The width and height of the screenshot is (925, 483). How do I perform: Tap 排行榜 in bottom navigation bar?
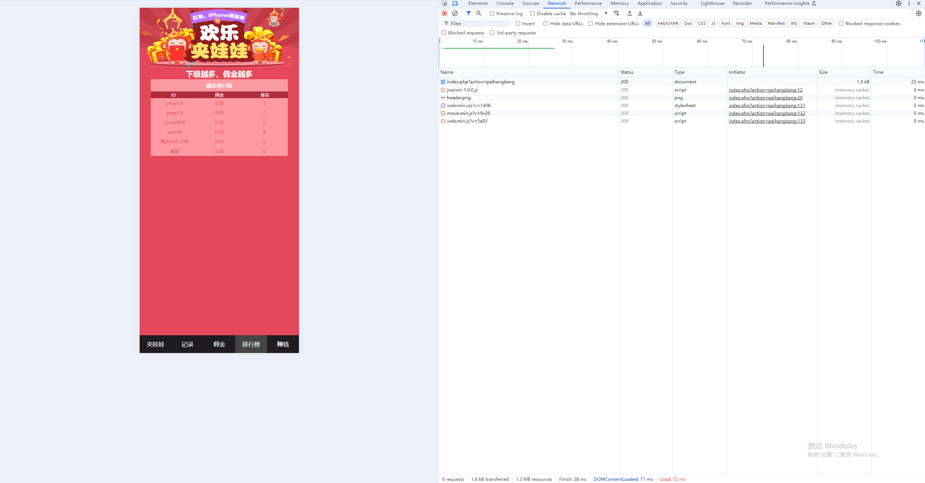tap(251, 344)
